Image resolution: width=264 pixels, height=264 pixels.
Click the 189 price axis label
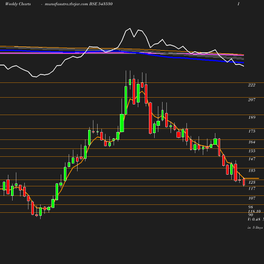(252, 117)
